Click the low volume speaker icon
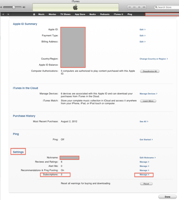 pos(1,7)
